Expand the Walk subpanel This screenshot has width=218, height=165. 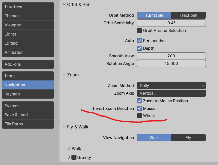[69, 148]
